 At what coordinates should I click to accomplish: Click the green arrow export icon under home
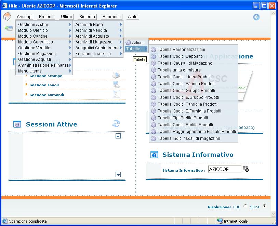click(x=9, y=28)
